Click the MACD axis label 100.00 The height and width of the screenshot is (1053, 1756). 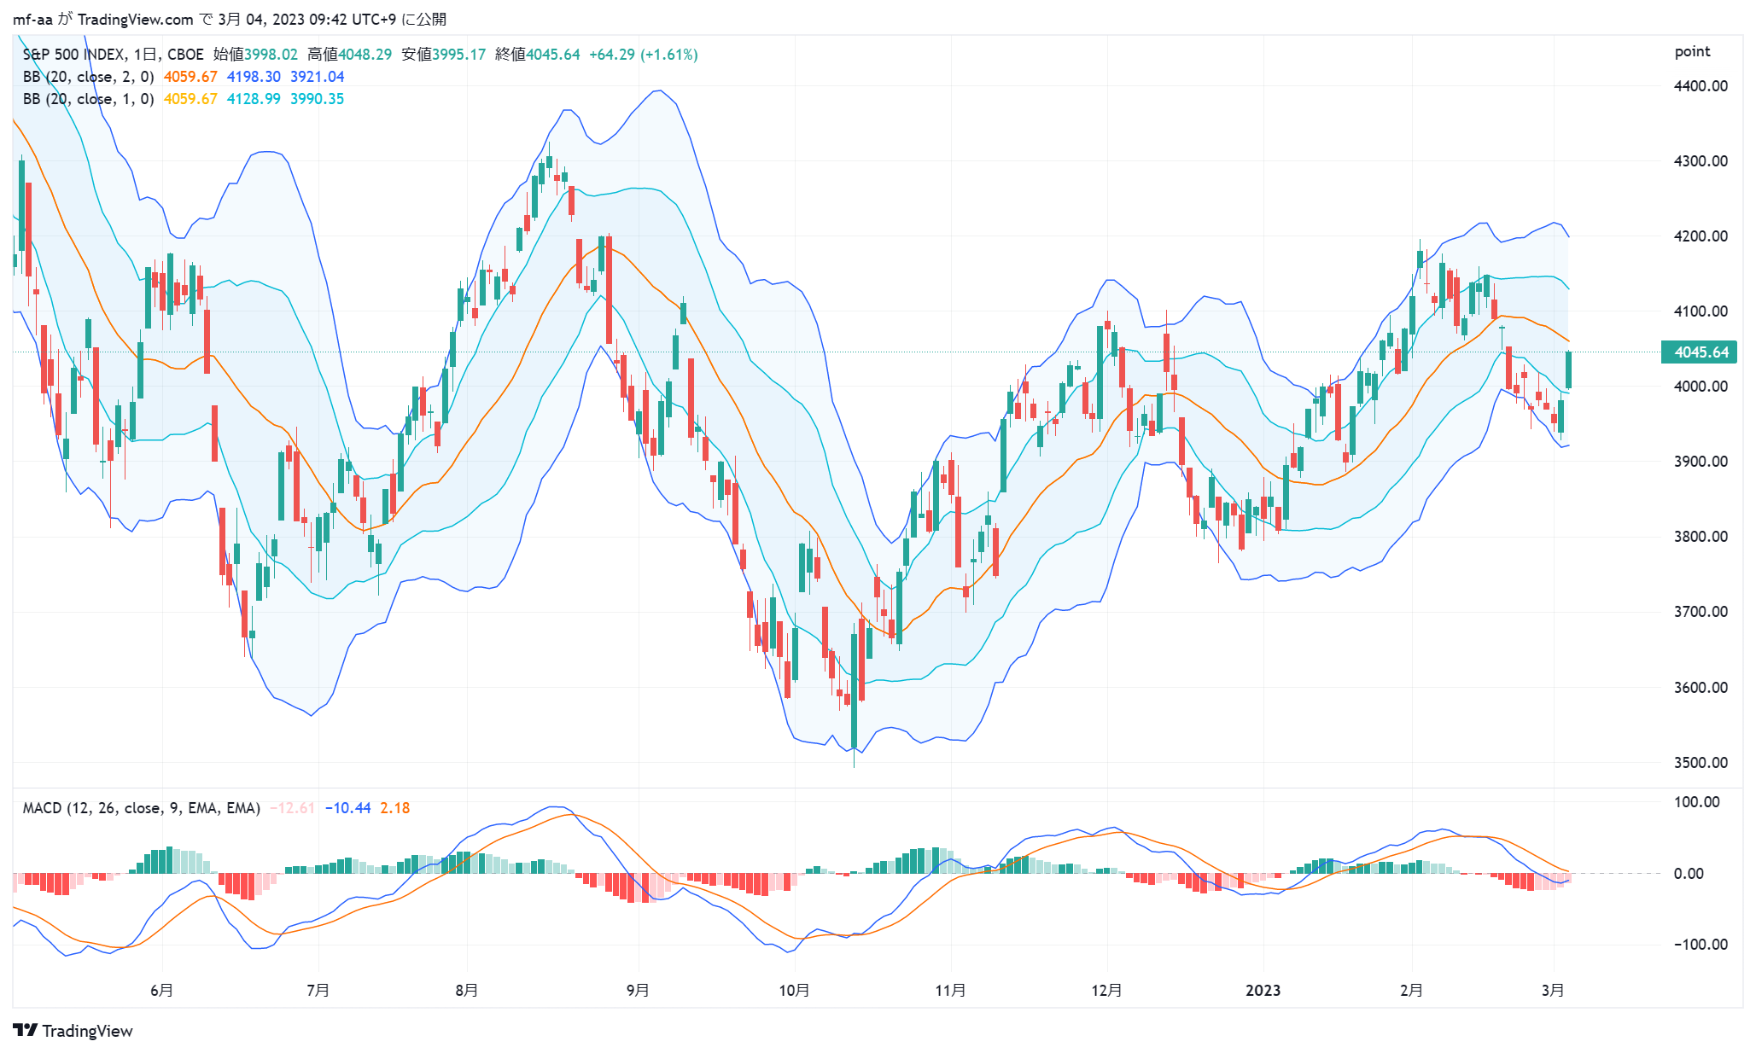1699,802
